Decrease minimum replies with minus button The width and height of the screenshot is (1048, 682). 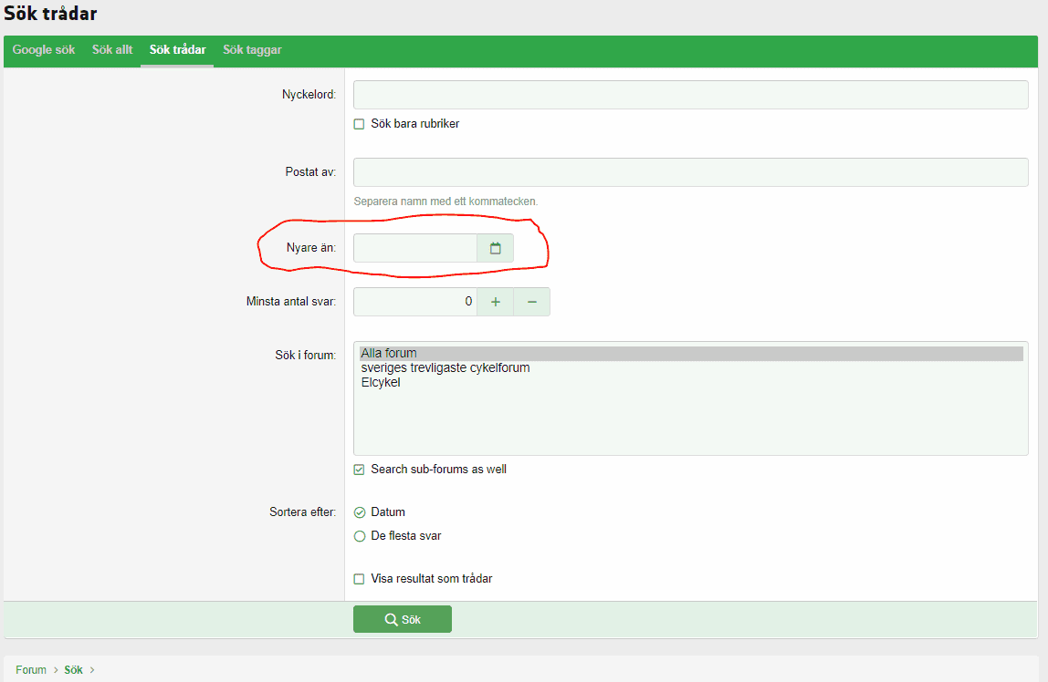click(531, 302)
